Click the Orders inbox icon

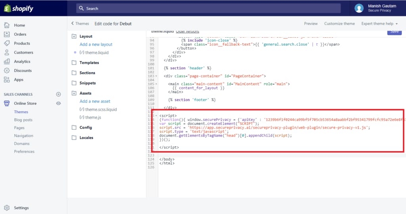[7, 34]
